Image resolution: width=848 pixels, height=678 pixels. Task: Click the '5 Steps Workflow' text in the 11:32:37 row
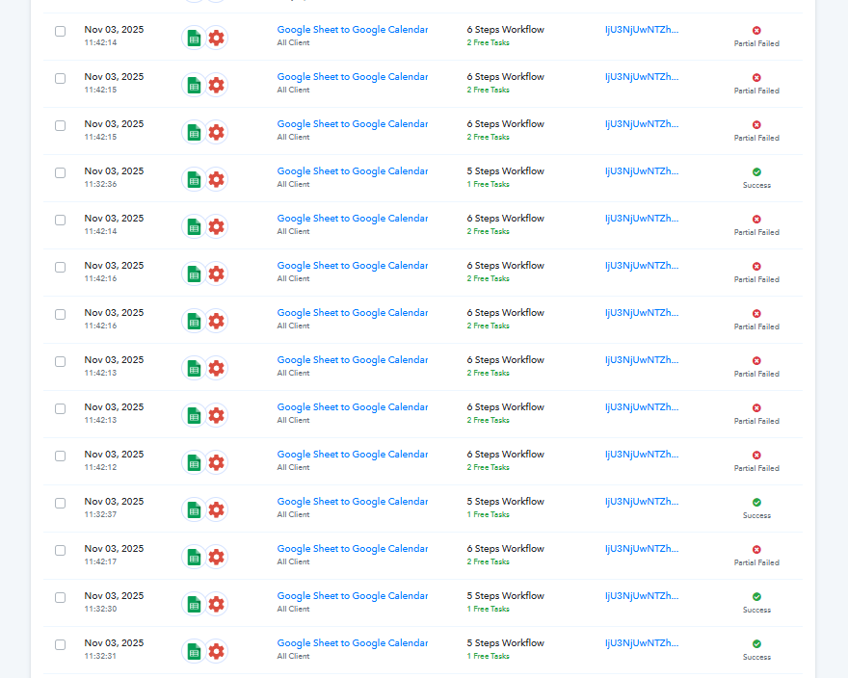(x=506, y=502)
